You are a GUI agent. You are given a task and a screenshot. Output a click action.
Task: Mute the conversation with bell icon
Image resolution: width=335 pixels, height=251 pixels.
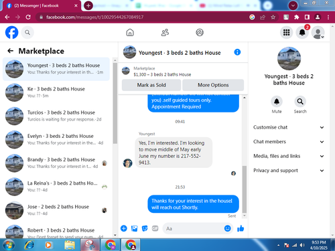(277, 102)
